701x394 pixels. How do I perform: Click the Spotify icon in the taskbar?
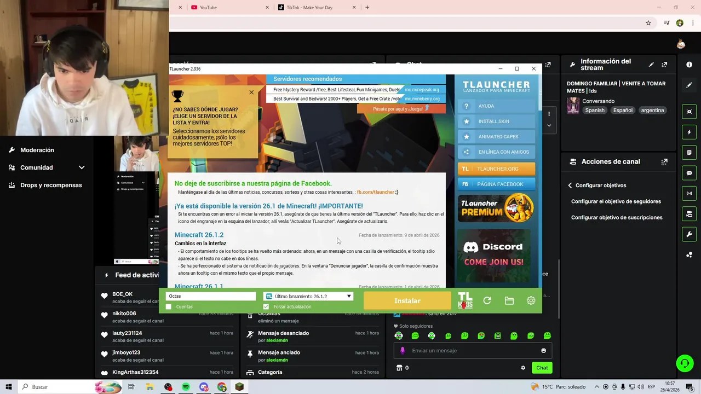click(186, 387)
